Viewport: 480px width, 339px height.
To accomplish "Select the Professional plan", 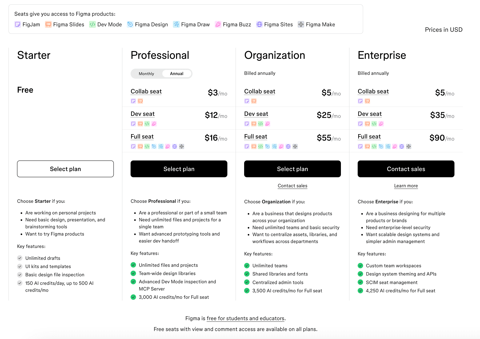I will coord(179,169).
